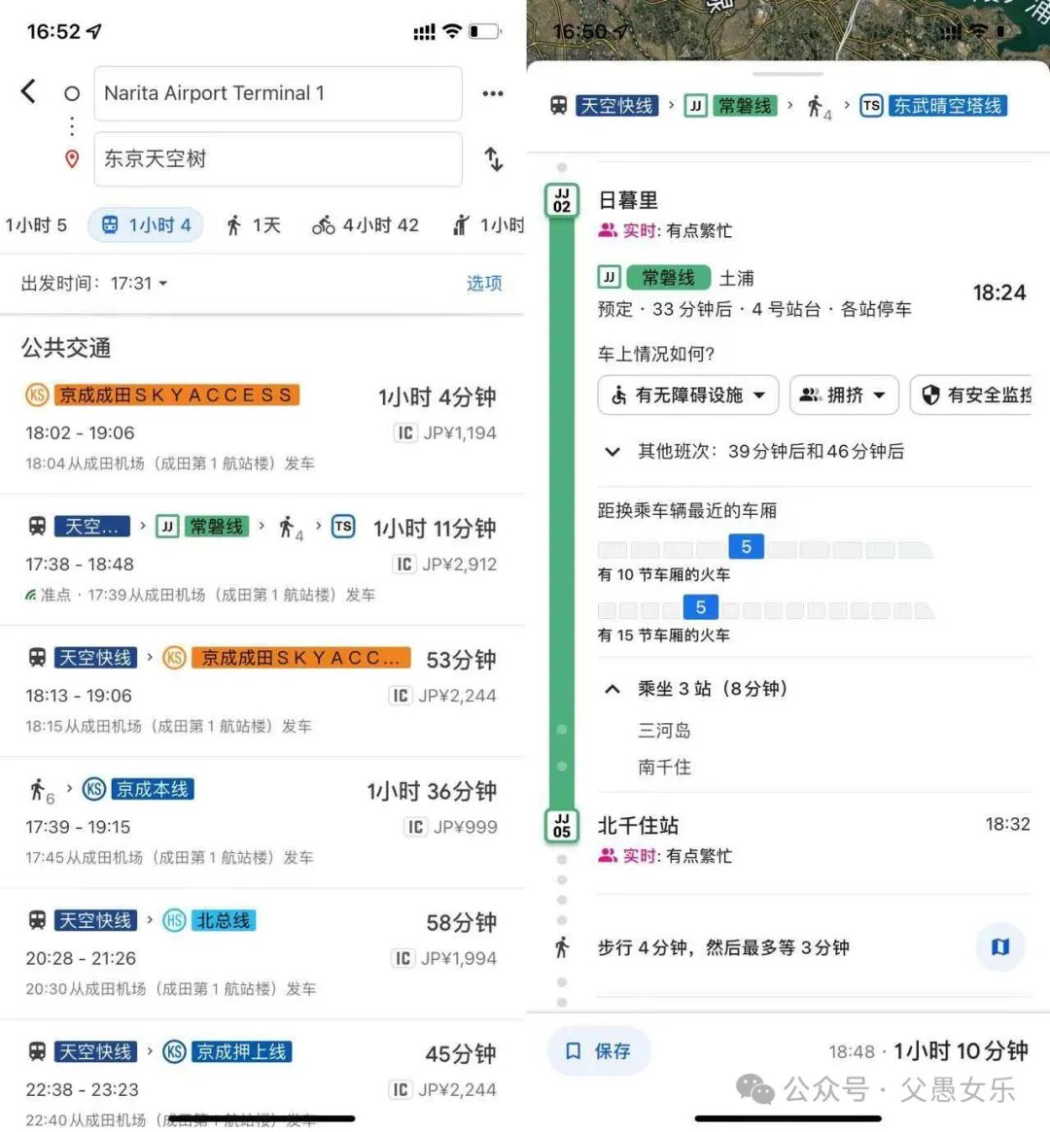This screenshot has height=1132, width=1050.
Task: Select the walking mode 1天 tab
Action: [x=254, y=225]
